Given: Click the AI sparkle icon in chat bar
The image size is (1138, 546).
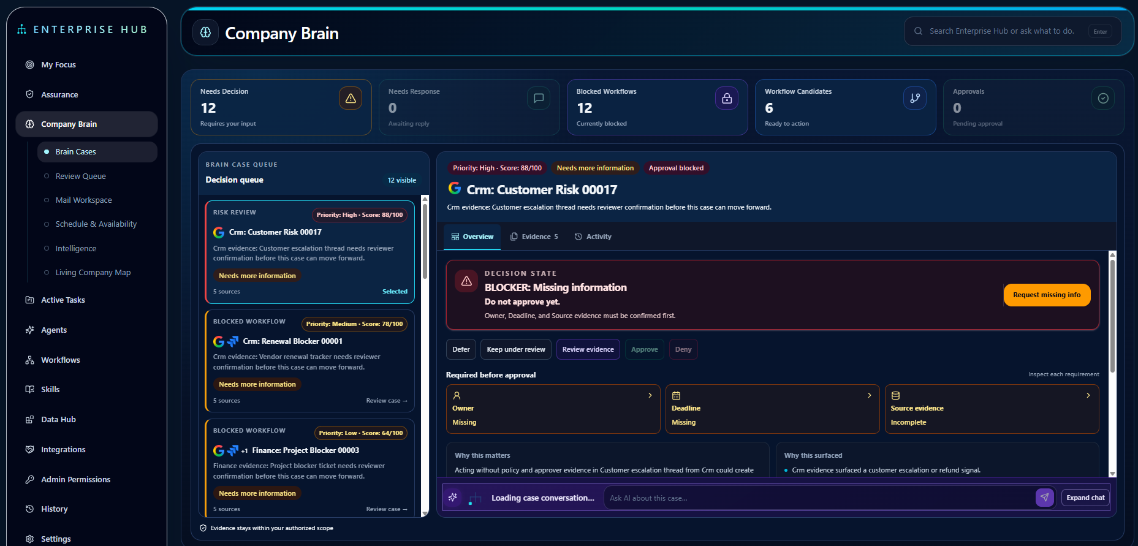Looking at the screenshot, I should pyautogui.click(x=453, y=498).
